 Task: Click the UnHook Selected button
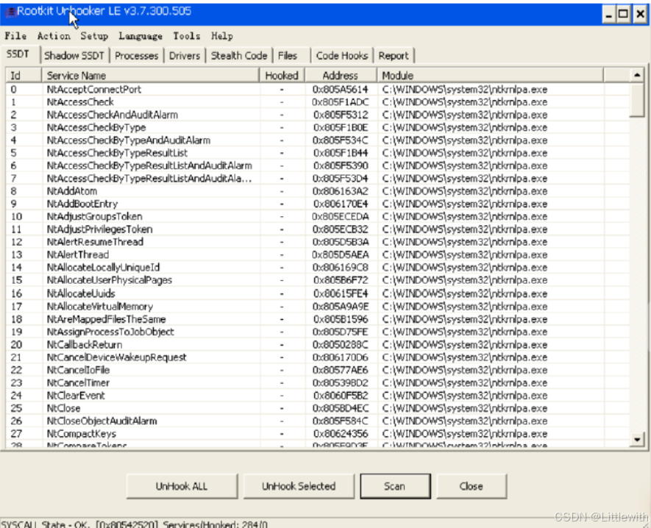pyautogui.click(x=299, y=486)
